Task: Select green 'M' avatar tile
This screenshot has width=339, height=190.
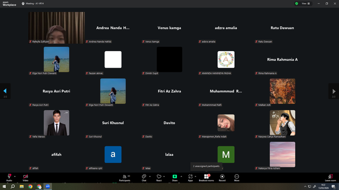Action: tap(226, 155)
